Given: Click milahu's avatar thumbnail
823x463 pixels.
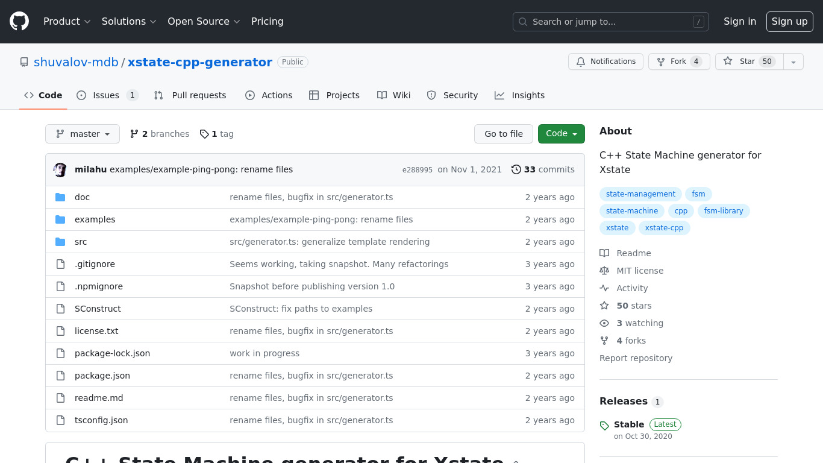Looking at the screenshot, I should click(x=60, y=169).
